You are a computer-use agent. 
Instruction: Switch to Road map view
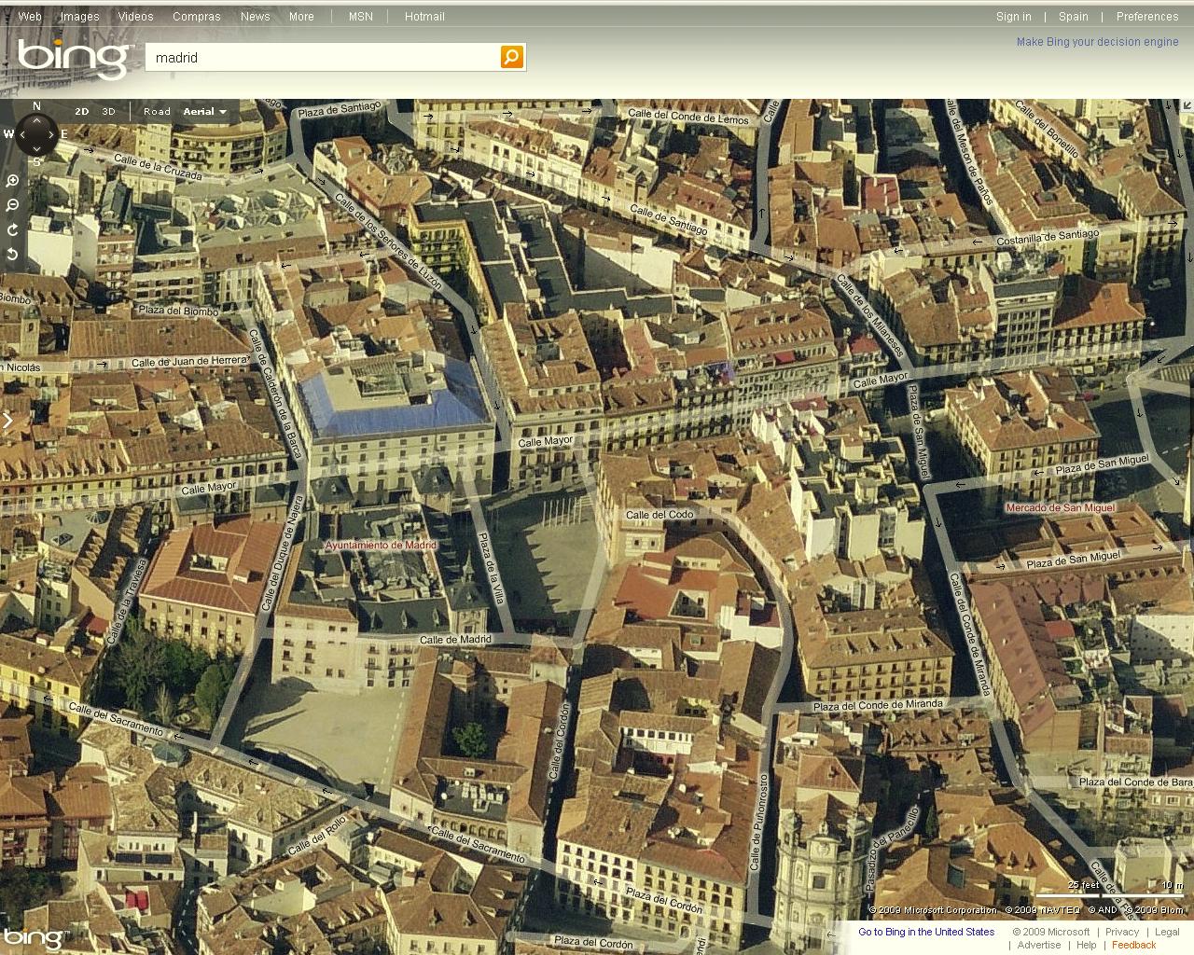point(157,112)
